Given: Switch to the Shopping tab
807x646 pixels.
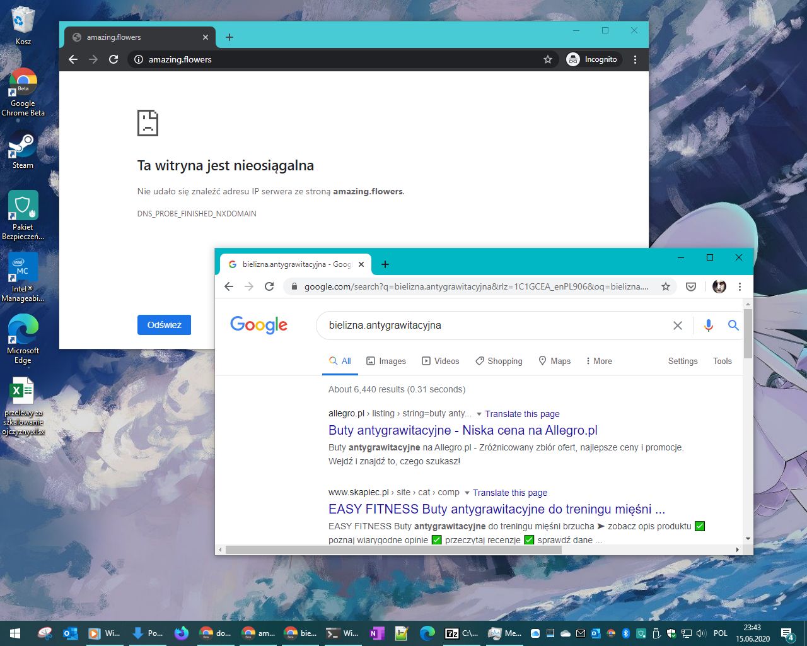Looking at the screenshot, I should [x=499, y=361].
